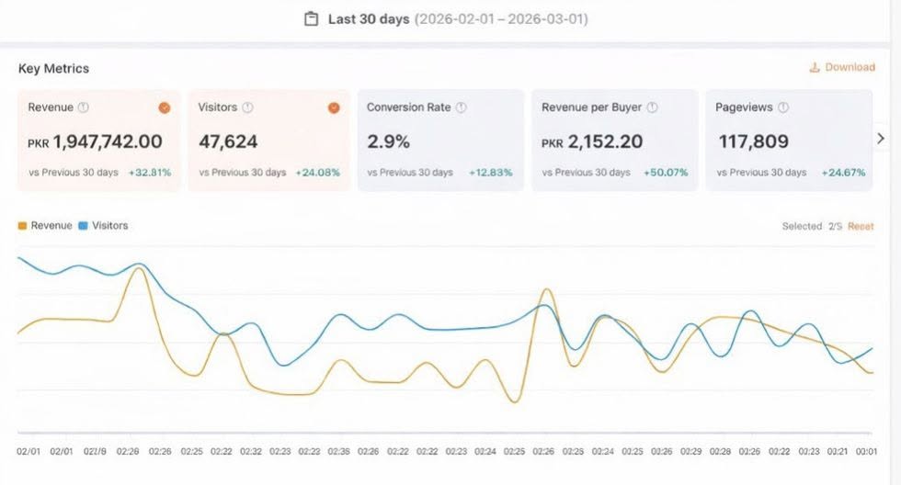The width and height of the screenshot is (901, 485).
Task: Click the +24.08% visitors change
Action: coord(318,173)
